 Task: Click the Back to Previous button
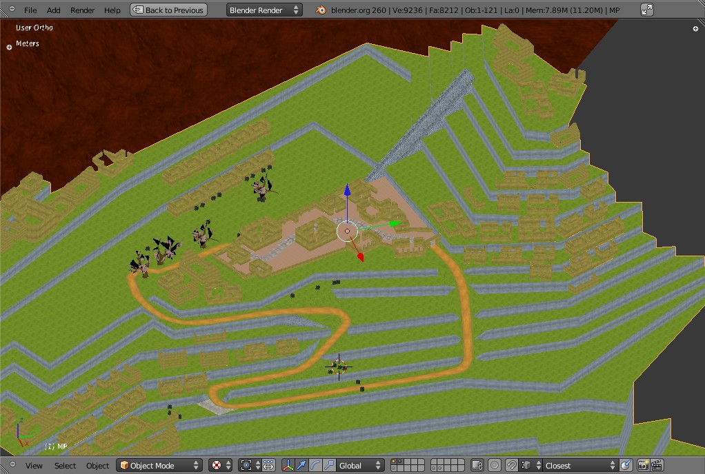168,10
